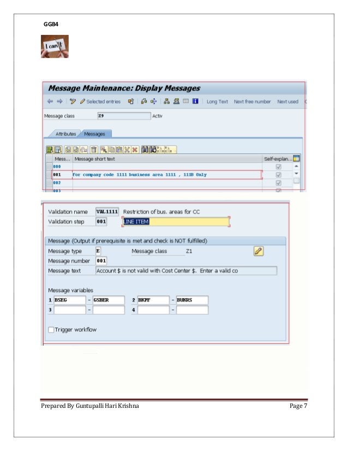Click the append row icon in the grid toolbar

pos(76,150)
